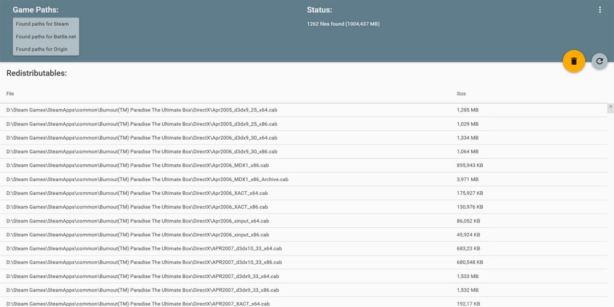Click size value 175,927 KB
The image size is (614, 307).
(470, 193)
